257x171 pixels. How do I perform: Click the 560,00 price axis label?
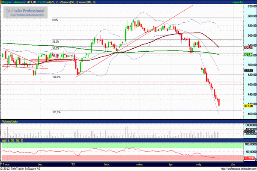pyautogui.click(x=252, y=35)
